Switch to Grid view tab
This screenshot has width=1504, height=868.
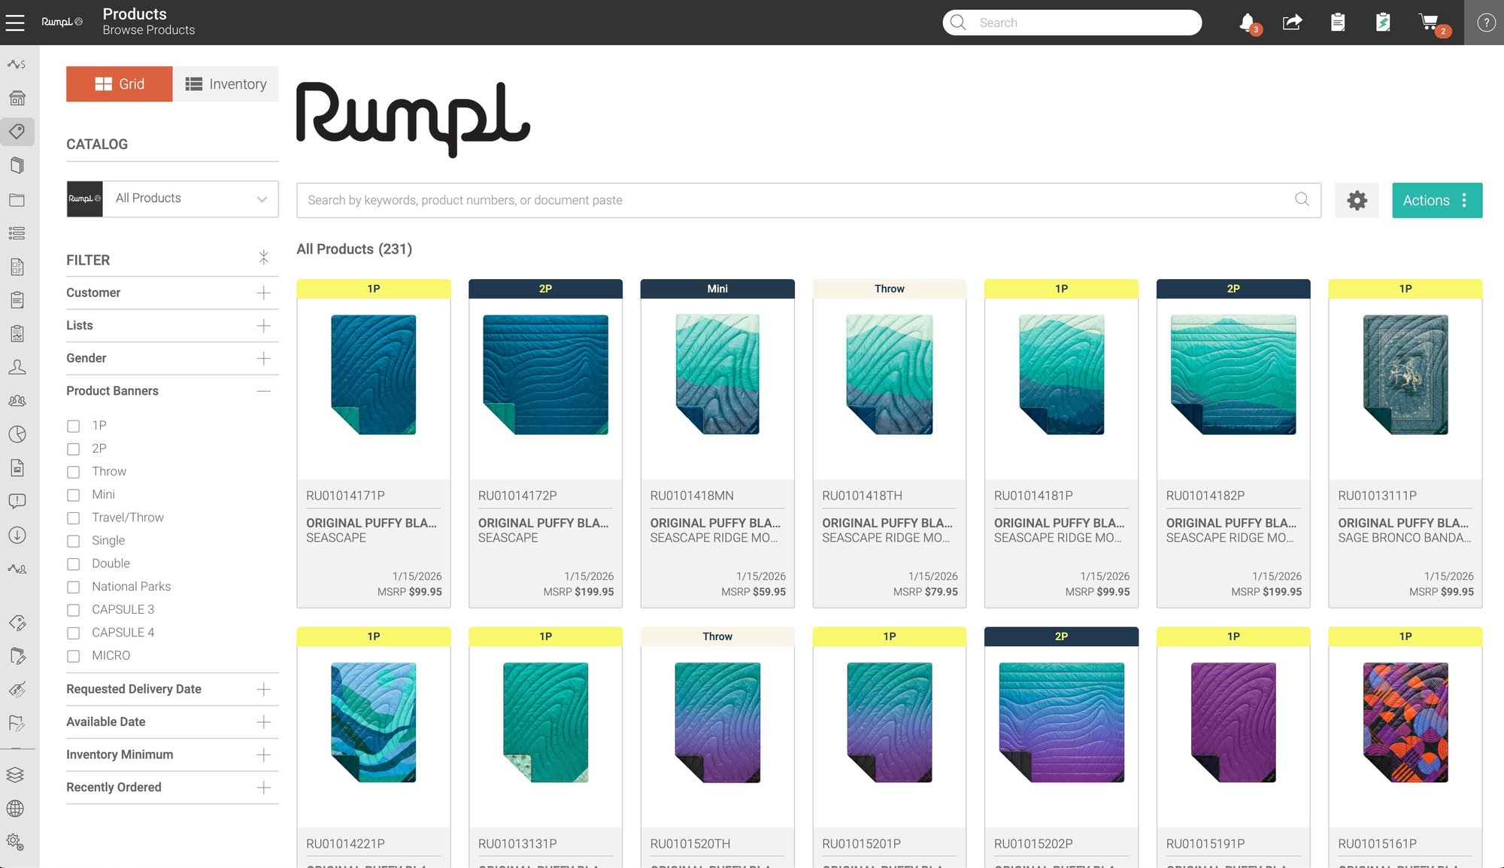(x=120, y=84)
